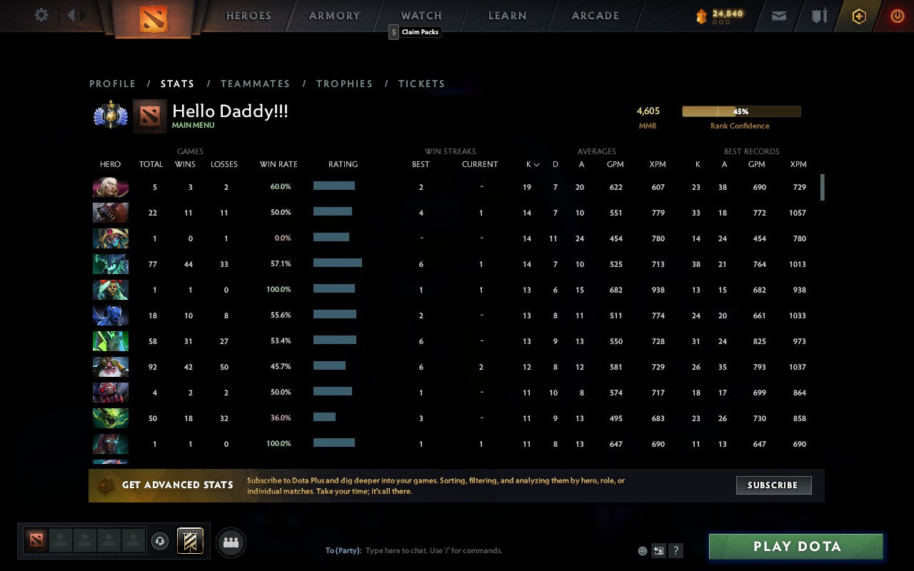Click the whisper reply icon in chat

tap(658, 550)
